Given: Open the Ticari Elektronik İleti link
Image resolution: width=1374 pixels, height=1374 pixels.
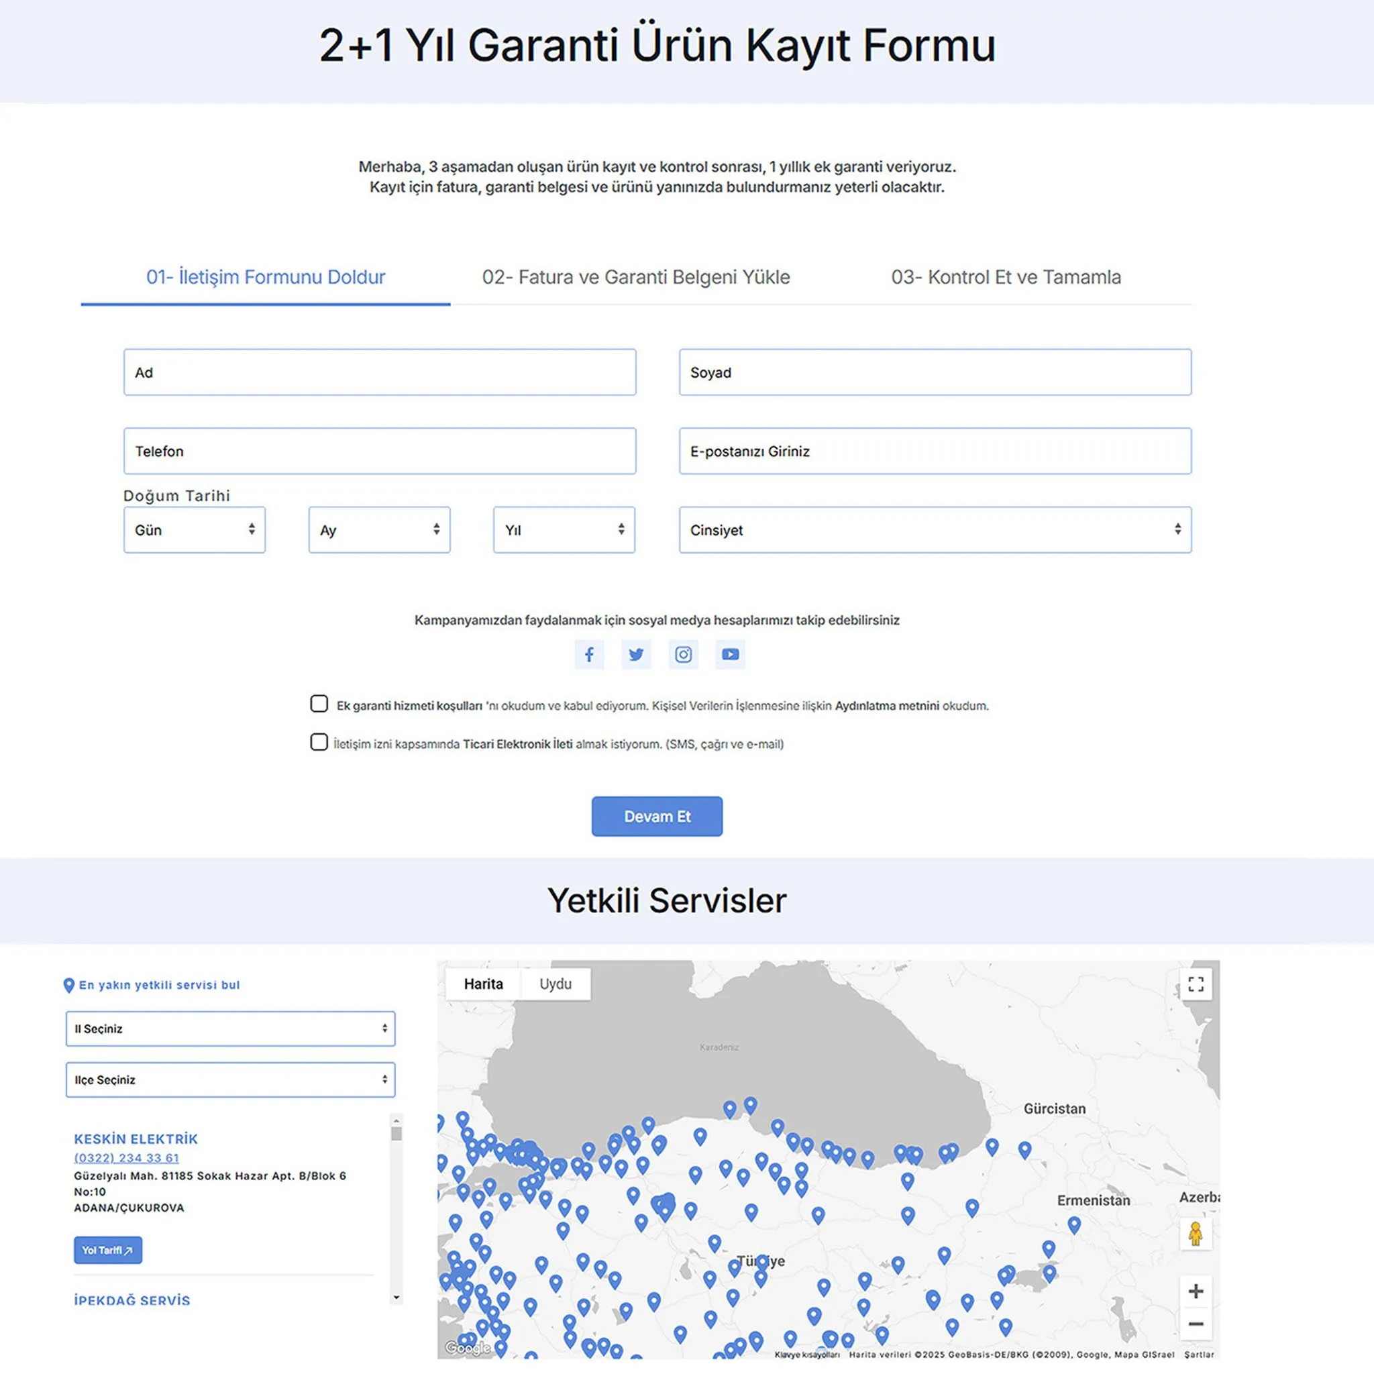Looking at the screenshot, I should pyautogui.click(x=518, y=745).
